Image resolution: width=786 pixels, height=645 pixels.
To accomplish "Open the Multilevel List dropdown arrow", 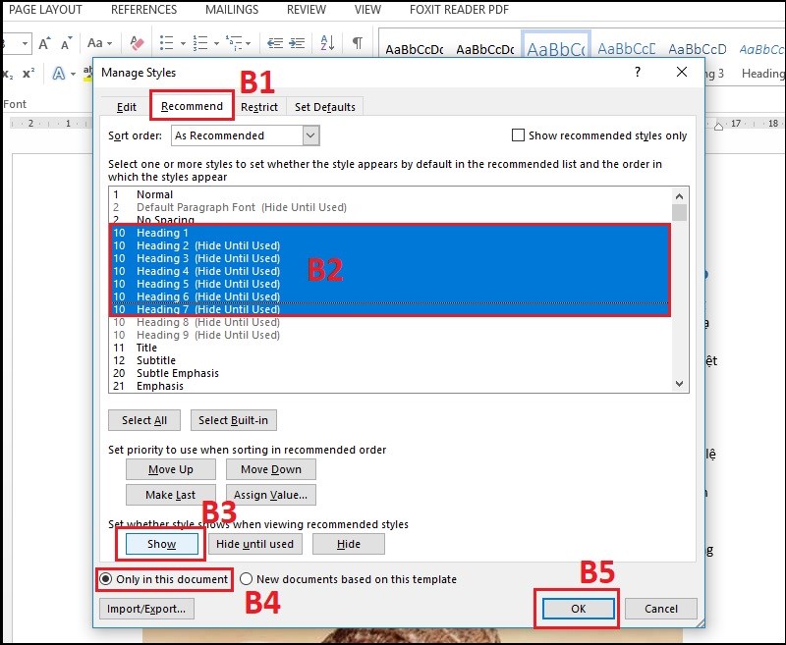I will point(249,43).
